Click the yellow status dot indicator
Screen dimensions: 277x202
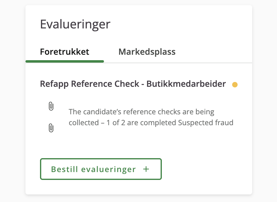tap(235, 85)
